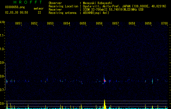Click the 1.0 kHz frequency label

click(x=2, y=49)
